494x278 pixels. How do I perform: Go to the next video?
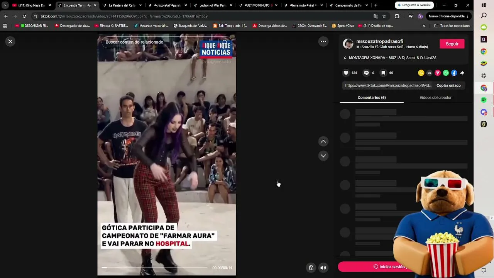(323, 156)
